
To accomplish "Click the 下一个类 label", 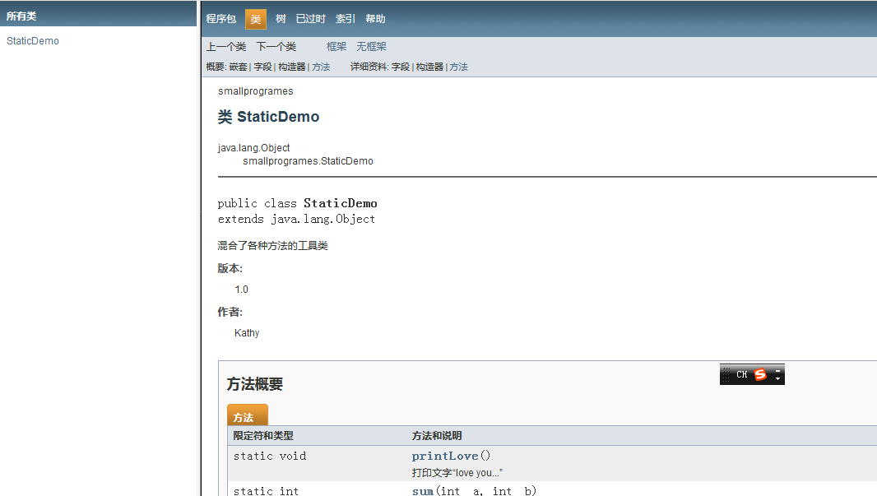I will 276,46.
